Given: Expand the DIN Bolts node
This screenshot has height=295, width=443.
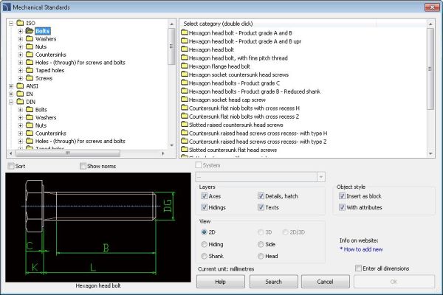Looking at the screenshot, I should pyautogui.click(x=21, y=110).
